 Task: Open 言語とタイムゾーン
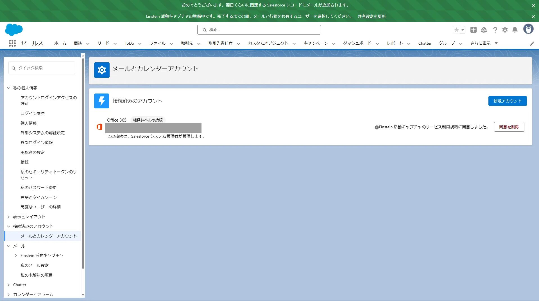[x=38, y=197]
